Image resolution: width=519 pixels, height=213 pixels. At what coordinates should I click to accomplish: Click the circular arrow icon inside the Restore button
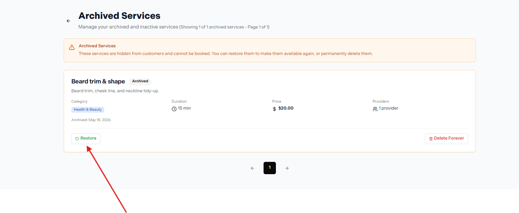[77, 139]
